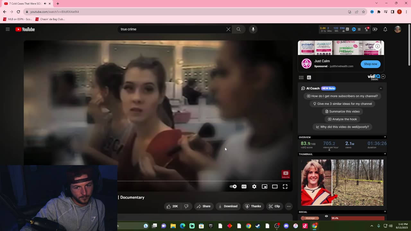The height and width of the screenshot is (231, 411).
Task: Clear the 'true crime' search text
Action: [228, 29]
